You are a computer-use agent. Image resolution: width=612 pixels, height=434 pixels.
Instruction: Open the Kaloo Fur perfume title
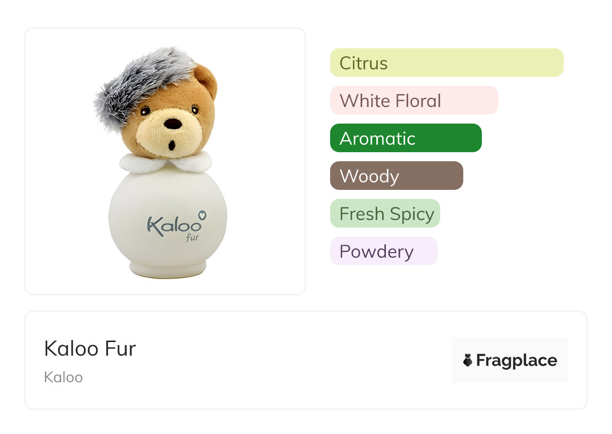click(90, 348)
